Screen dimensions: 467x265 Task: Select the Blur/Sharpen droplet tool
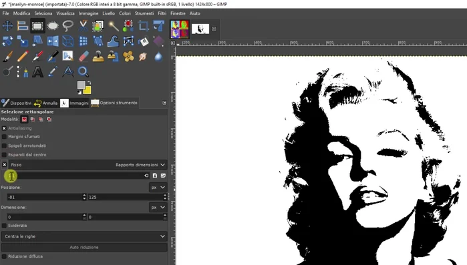pyautogui.click(x=158, y=56)
